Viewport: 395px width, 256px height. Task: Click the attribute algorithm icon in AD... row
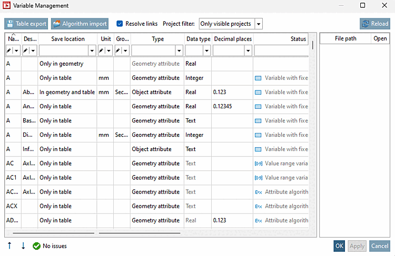[x=259, y=221]
